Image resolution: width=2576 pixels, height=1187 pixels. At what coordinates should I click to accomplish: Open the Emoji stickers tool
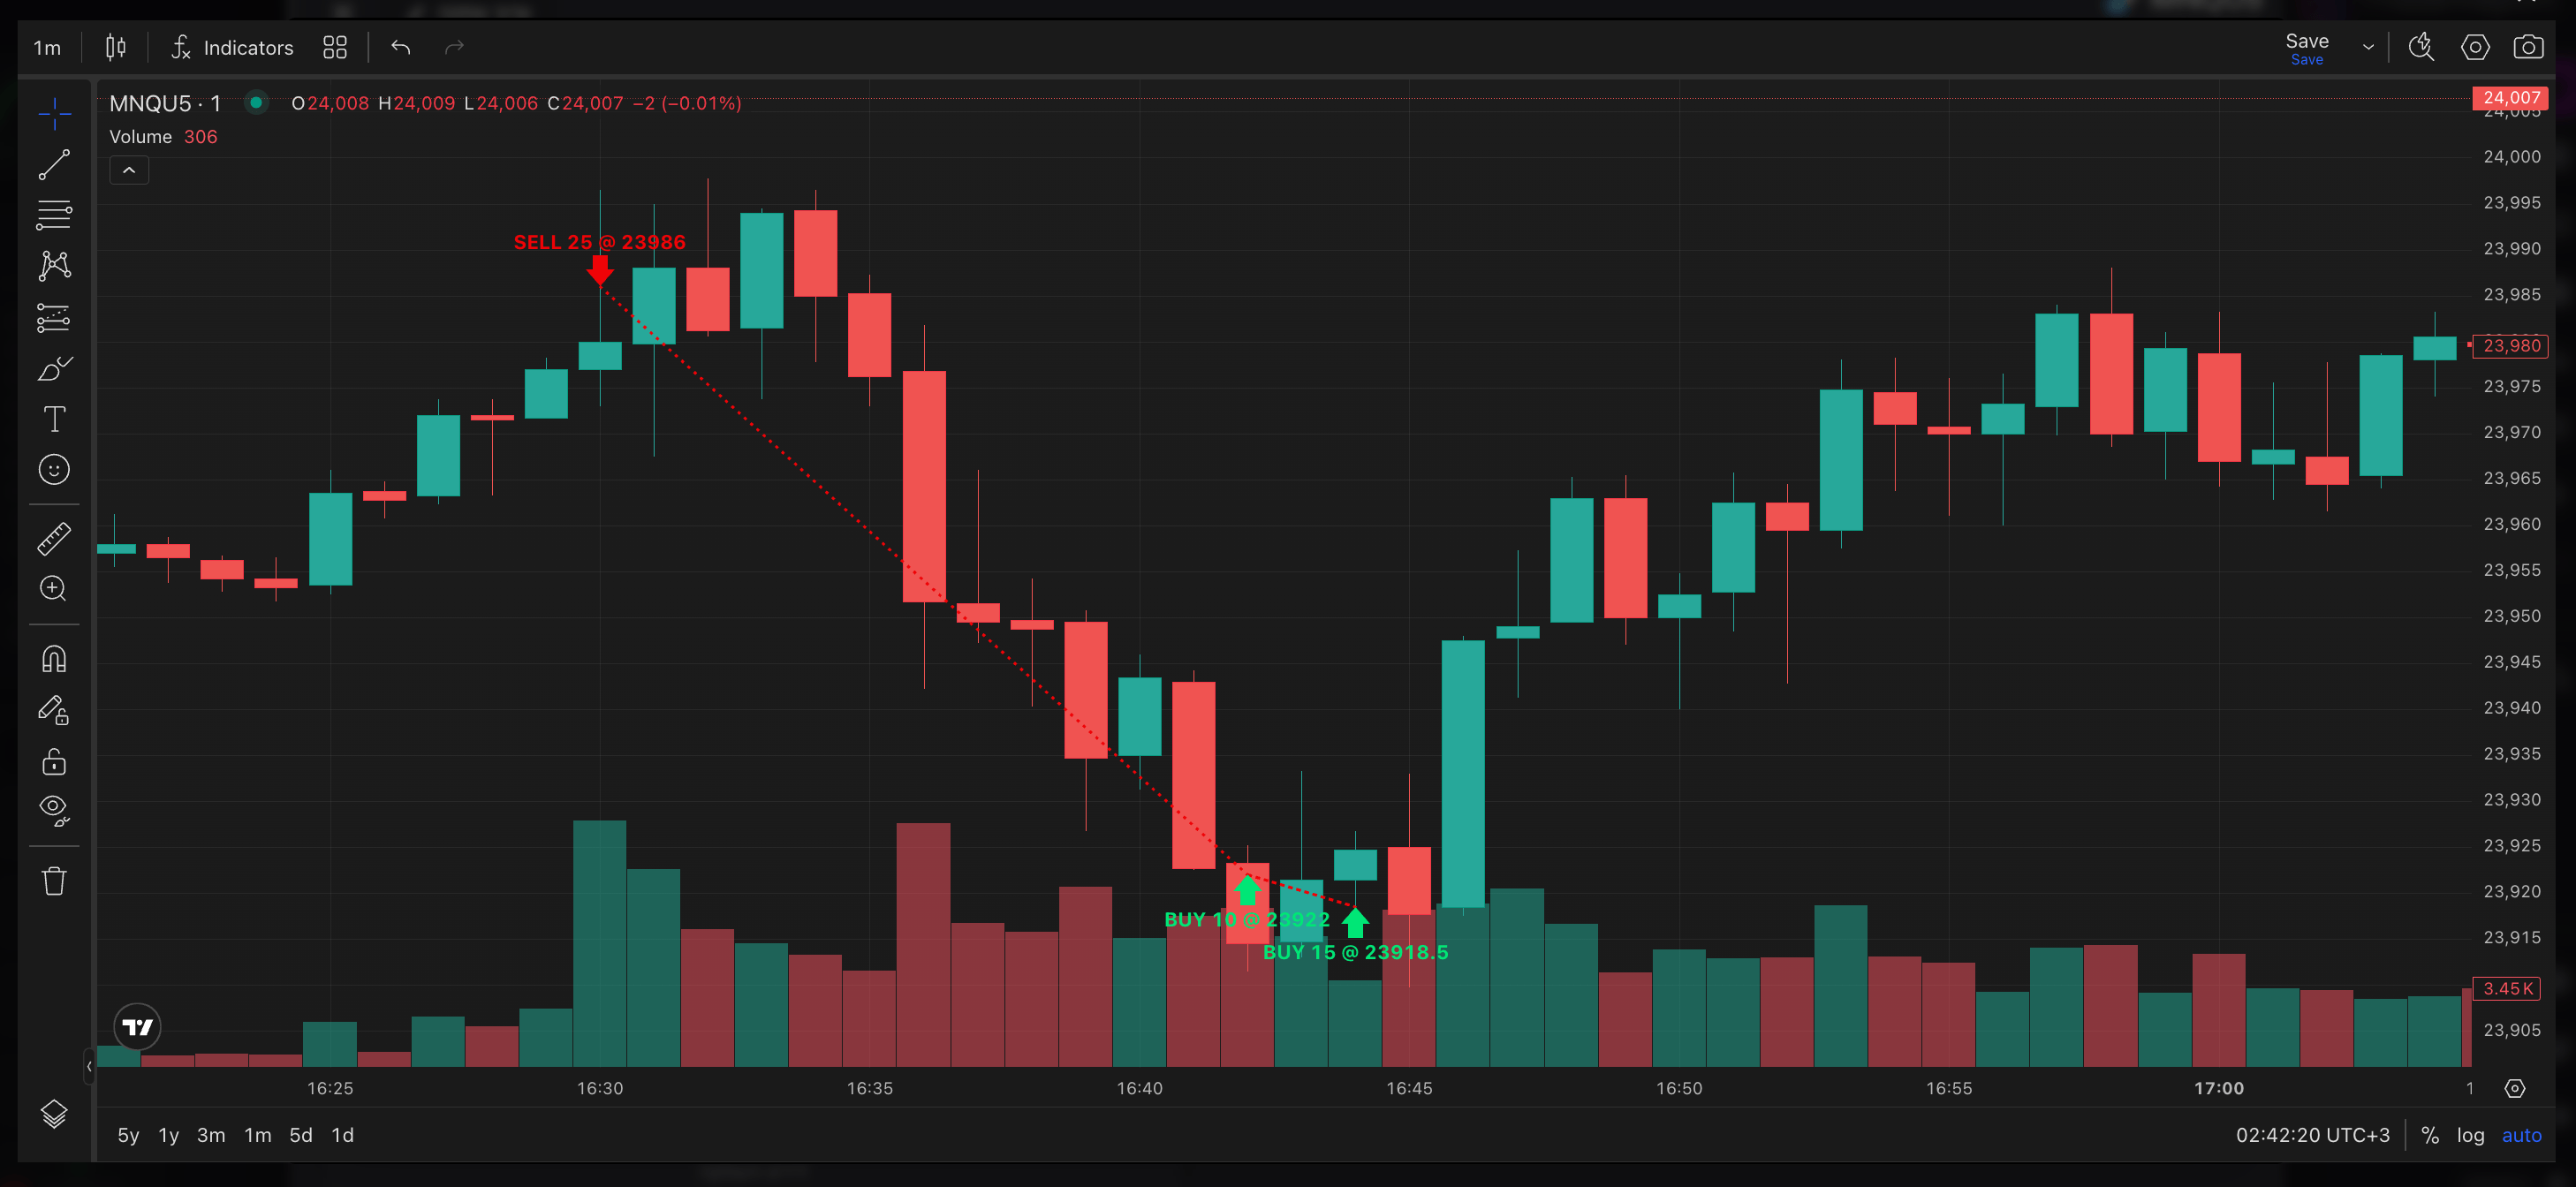coord(55,468)
